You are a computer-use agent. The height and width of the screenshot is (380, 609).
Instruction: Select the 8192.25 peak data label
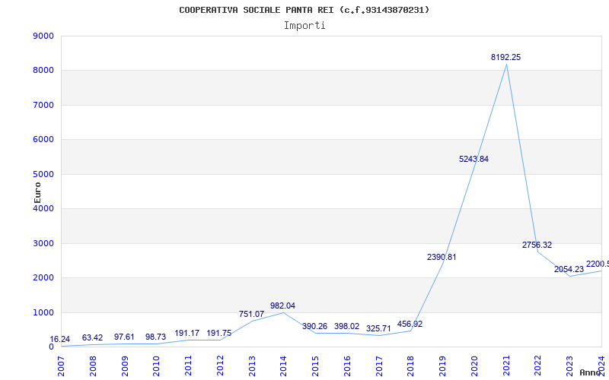tap(505, 58)
